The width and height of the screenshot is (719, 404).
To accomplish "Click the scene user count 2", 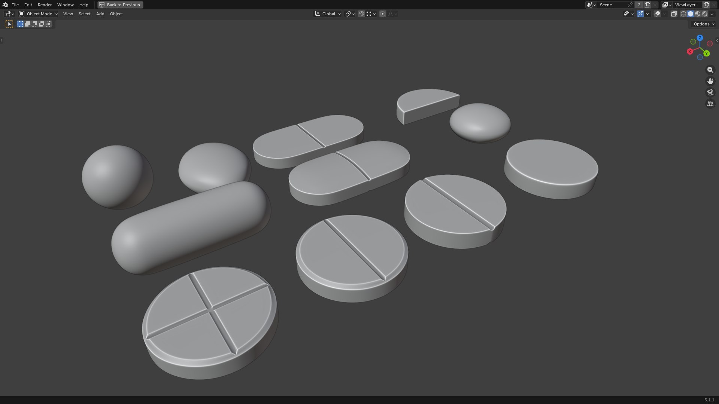I will [639, 5].
